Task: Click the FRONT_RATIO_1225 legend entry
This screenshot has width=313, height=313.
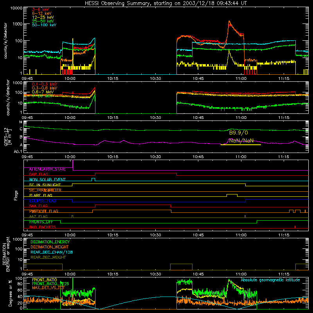Action: pos(50,284)
